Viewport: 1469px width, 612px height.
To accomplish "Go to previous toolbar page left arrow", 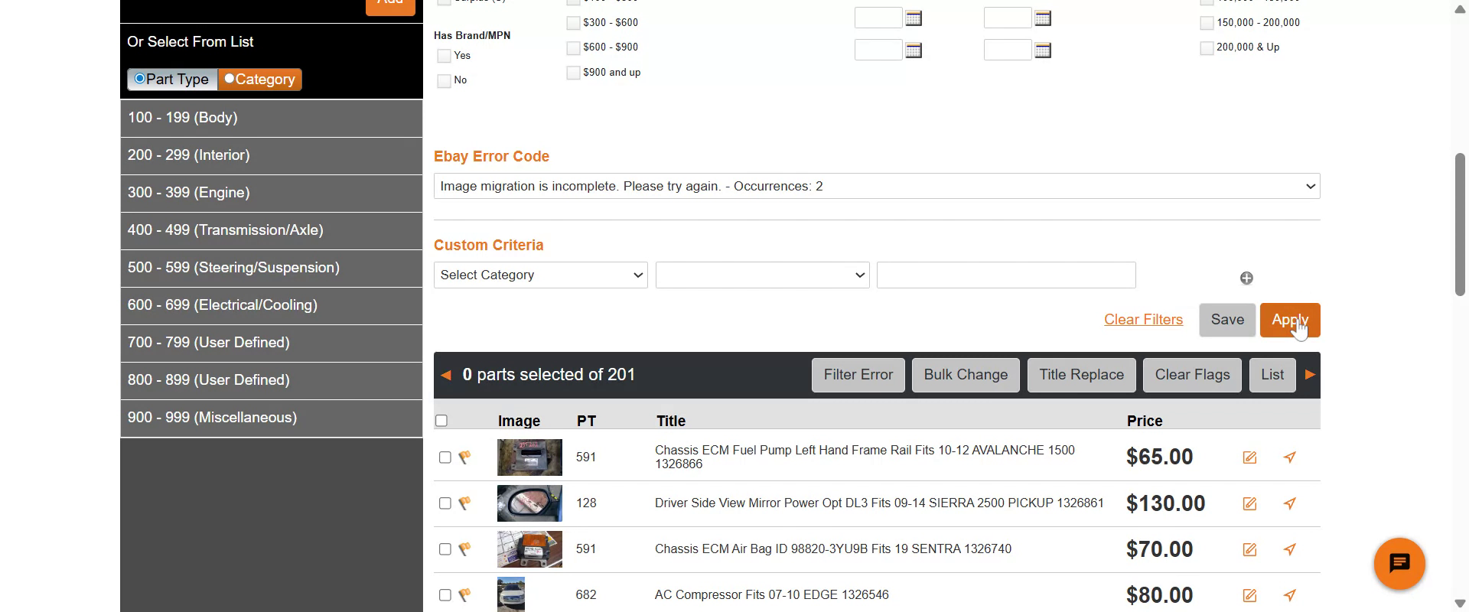I will click(446, 375).
